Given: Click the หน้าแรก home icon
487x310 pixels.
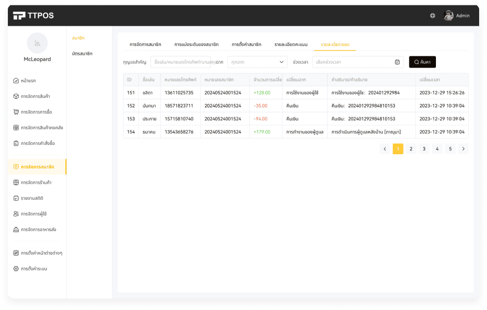Looking at the screenshot, I should click(x=16, y=81).
